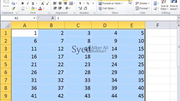The image size is (180, 101).
Task: Click the Borders icon
Action: click(x=23, y=8)
